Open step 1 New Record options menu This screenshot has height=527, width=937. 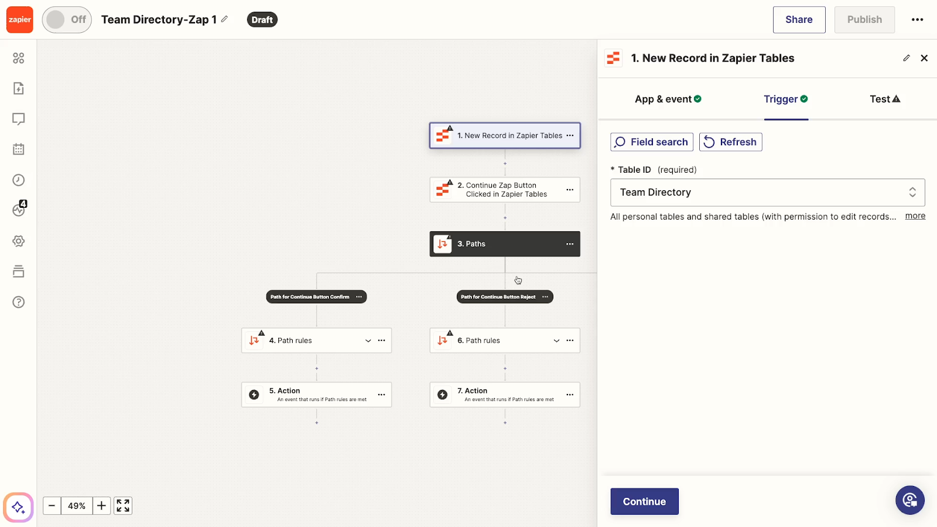(x=570, y=135)
